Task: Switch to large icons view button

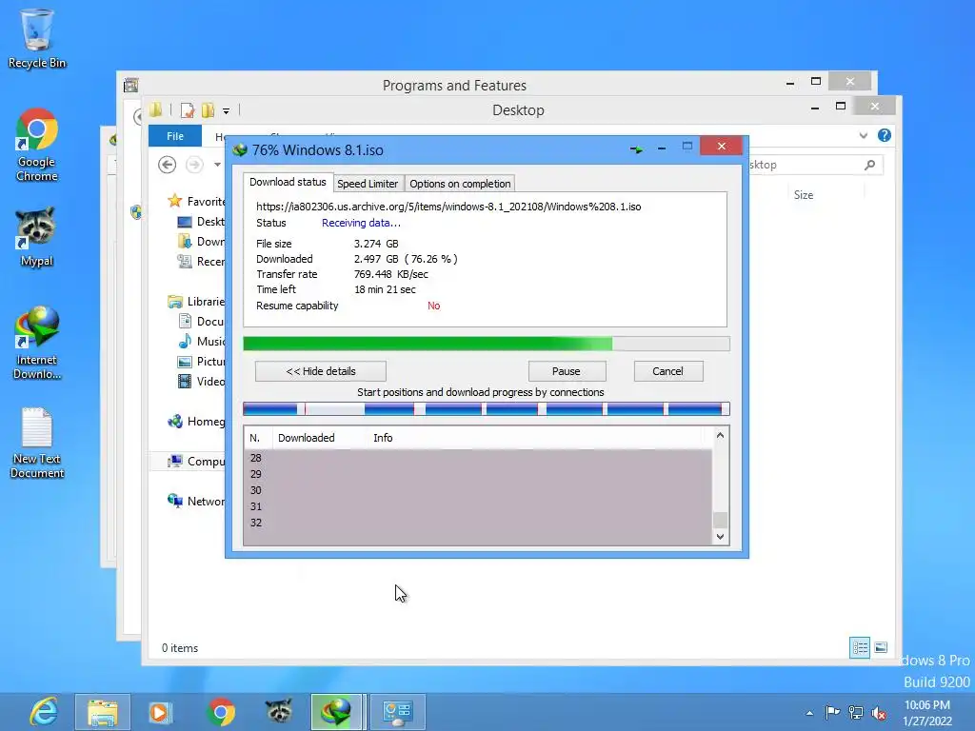Action: 881,647
